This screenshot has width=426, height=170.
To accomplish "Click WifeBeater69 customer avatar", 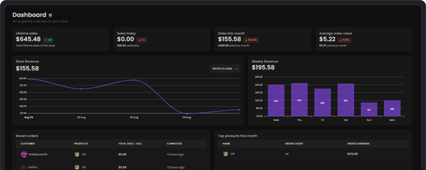I will [24, 154].
